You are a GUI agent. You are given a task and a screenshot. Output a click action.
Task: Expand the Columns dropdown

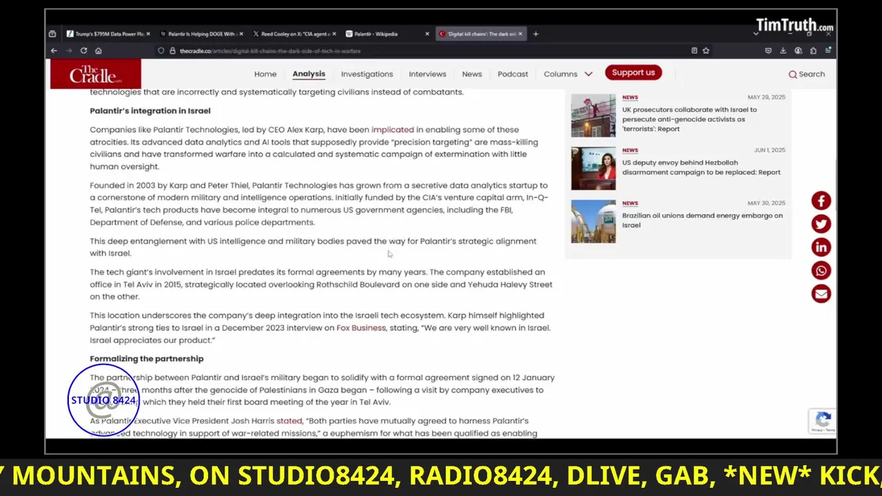tap(568, 74)
